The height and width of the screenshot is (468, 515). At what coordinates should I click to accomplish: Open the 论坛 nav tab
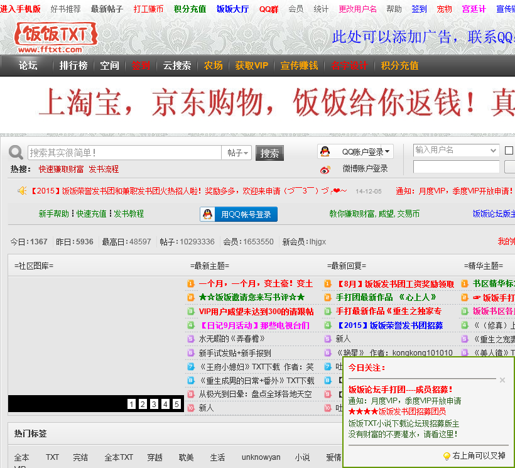pos(28,65)
